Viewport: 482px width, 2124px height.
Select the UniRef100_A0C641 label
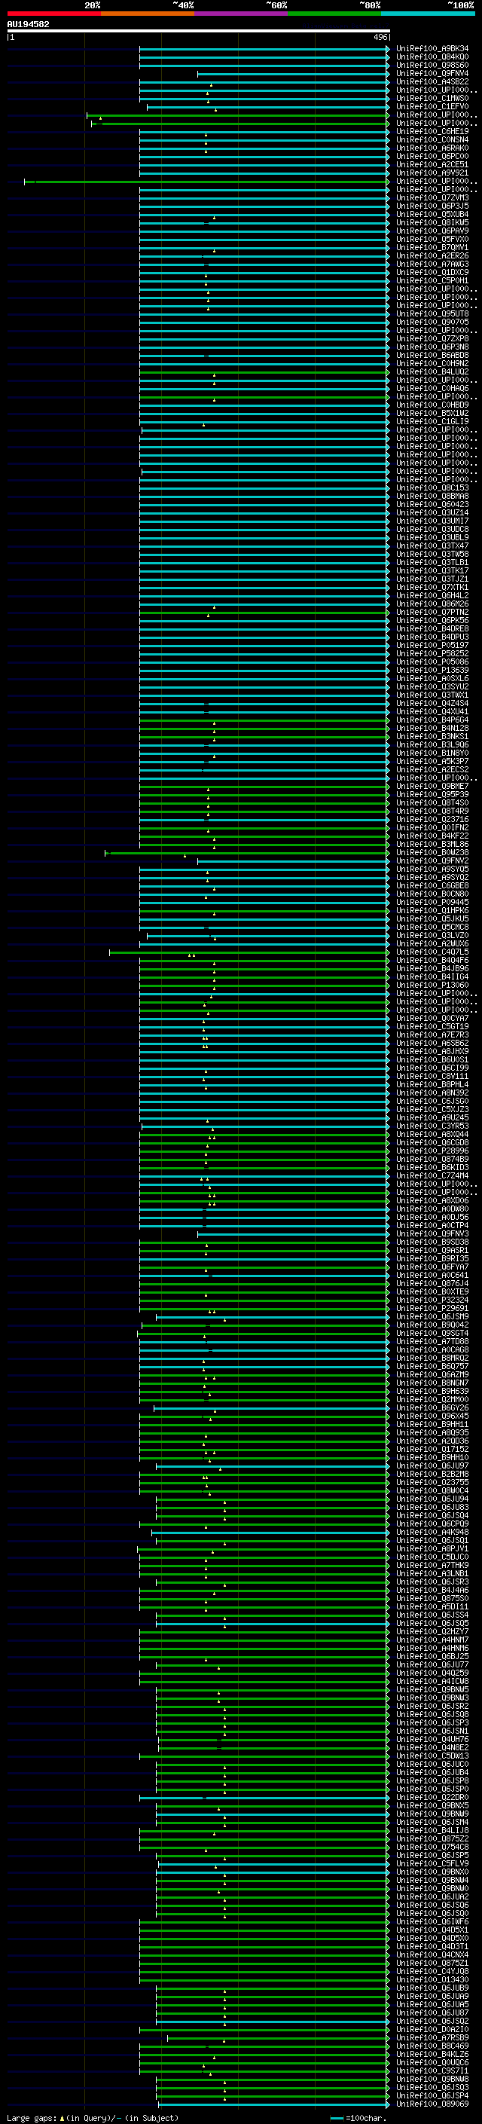[432, 1276]
